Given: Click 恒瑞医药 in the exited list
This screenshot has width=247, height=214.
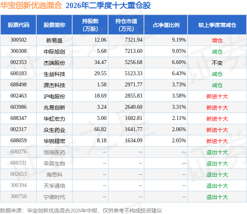Looking at the screenshot, I should 54,152.
